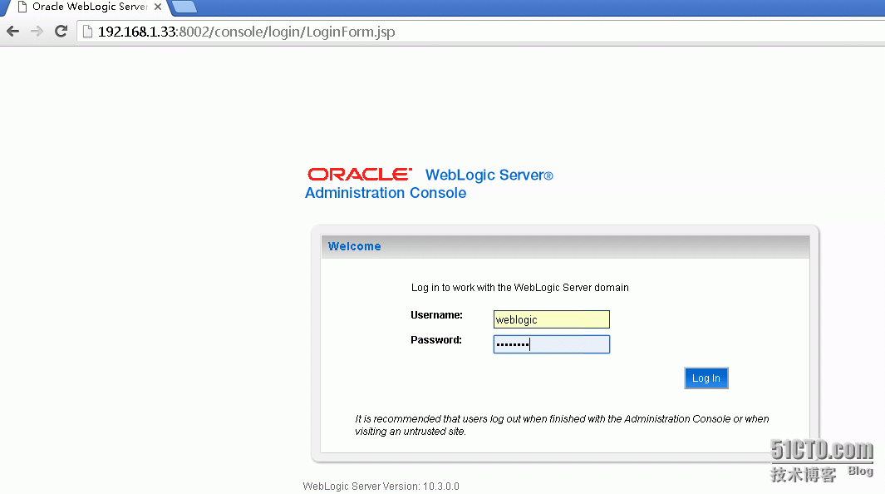Viewport: 885px width, 494px height.
Task: Click the Administration Console title text
Action: click(x=386, y=193)
